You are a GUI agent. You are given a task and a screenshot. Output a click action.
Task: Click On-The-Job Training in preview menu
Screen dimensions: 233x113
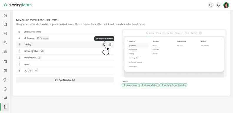135,62
